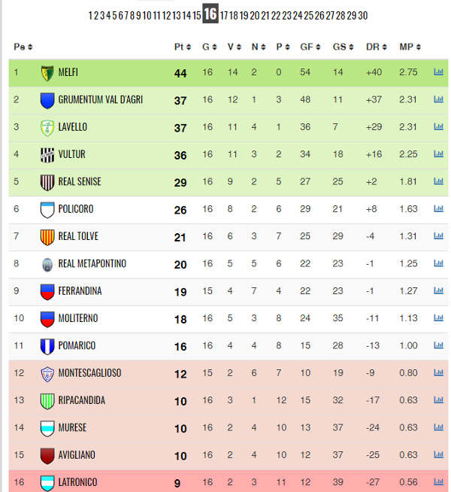Click the Real Tolve striped crest
Image resolution: width=451 pixels, height=492 pixels.
click(47, 237)
